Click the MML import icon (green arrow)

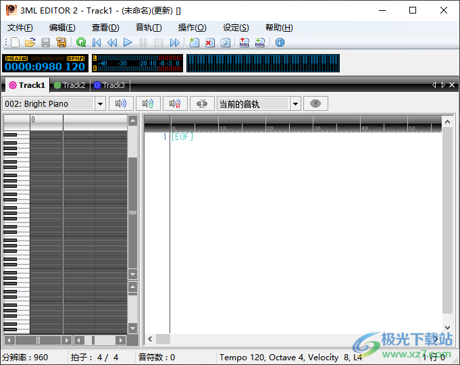(260, 43)
